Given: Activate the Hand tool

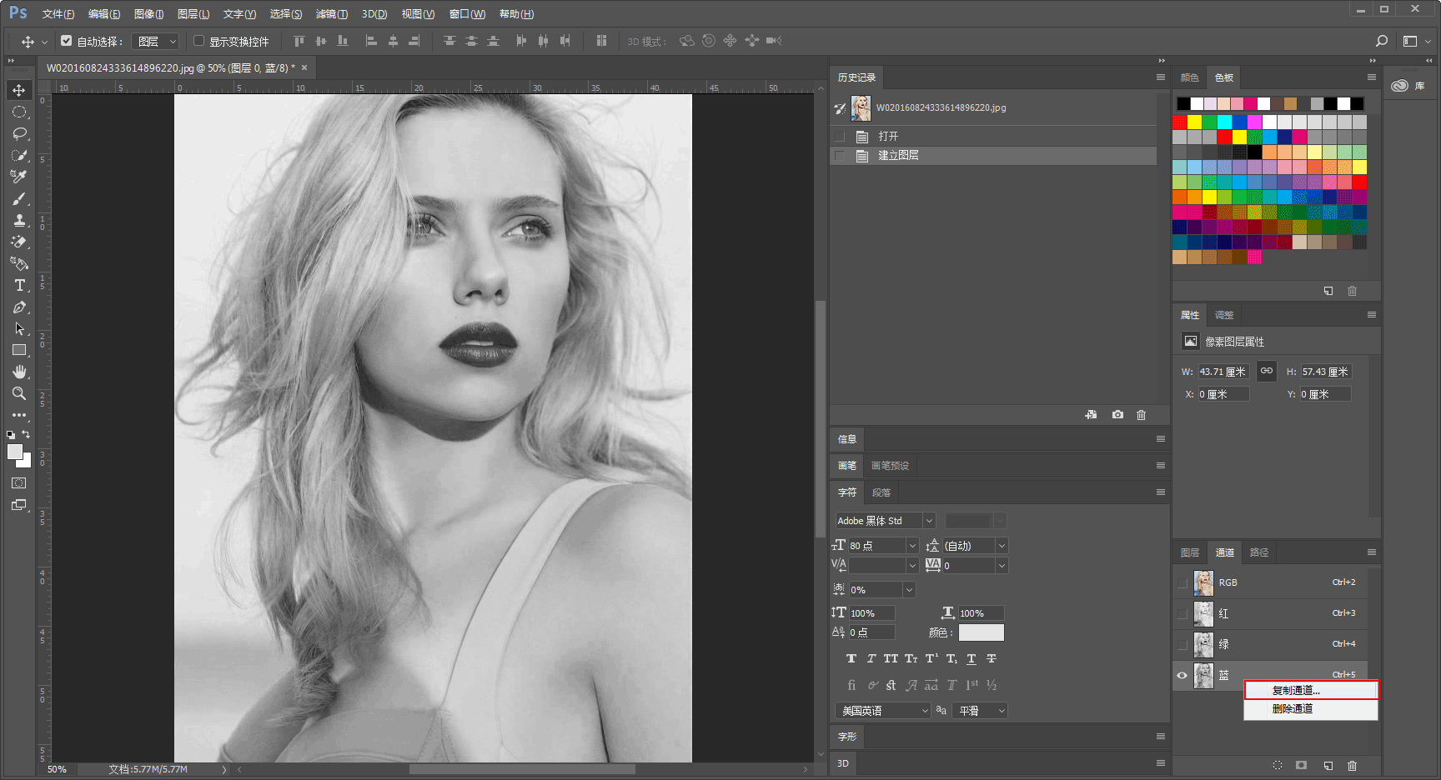Looking at the screenshot, I should [19, 372].
